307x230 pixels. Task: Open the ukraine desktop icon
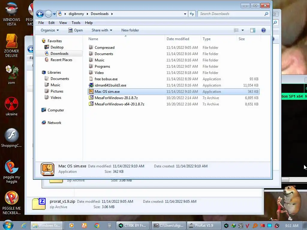pyautogui.click(x=11, y=106)
